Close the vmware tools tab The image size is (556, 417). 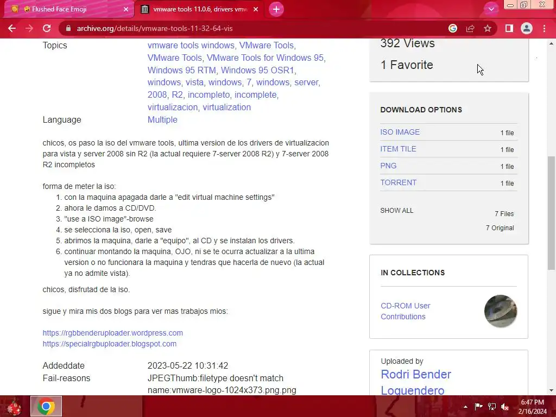pyautogui.click(x=256, y=9)
